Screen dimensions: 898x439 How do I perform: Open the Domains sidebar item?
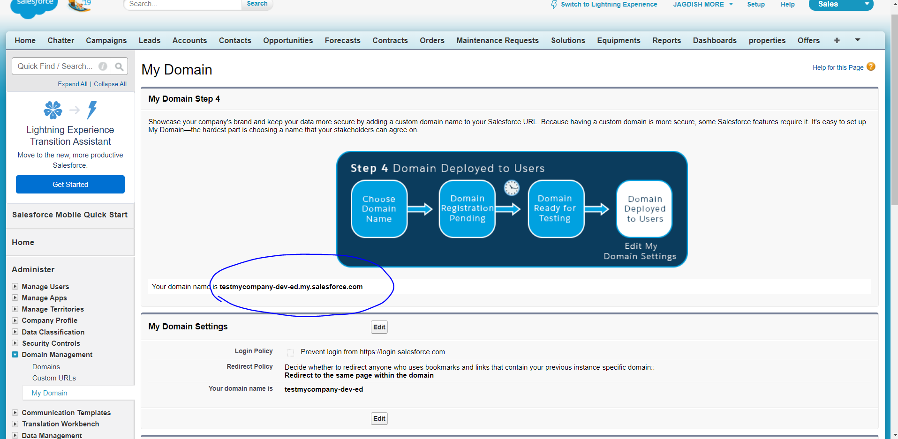click(46, 367)
